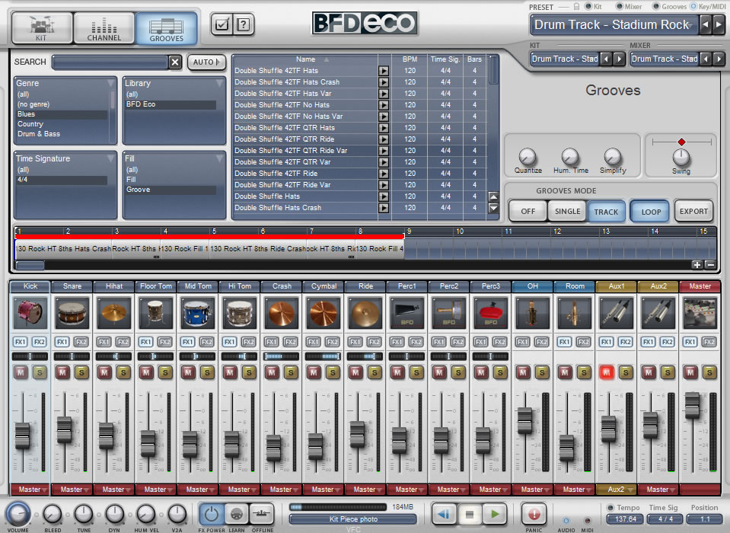Image resolution: width=730 pixels, height=533 pixels.
Task: Toggle LOOP mode
Action: coord(650,212)
